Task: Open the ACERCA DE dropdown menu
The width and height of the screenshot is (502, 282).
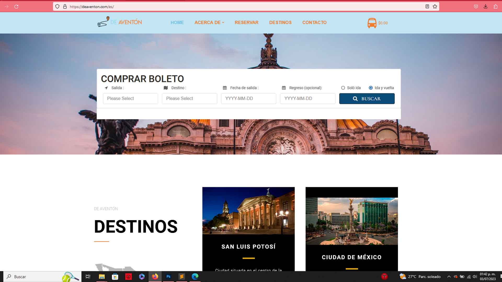Action: tap(209, 22)
